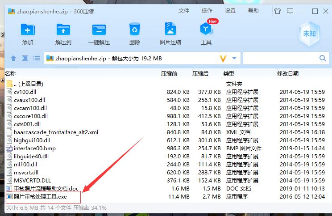Open the 设置 (Settings) menu

[230, 11]
